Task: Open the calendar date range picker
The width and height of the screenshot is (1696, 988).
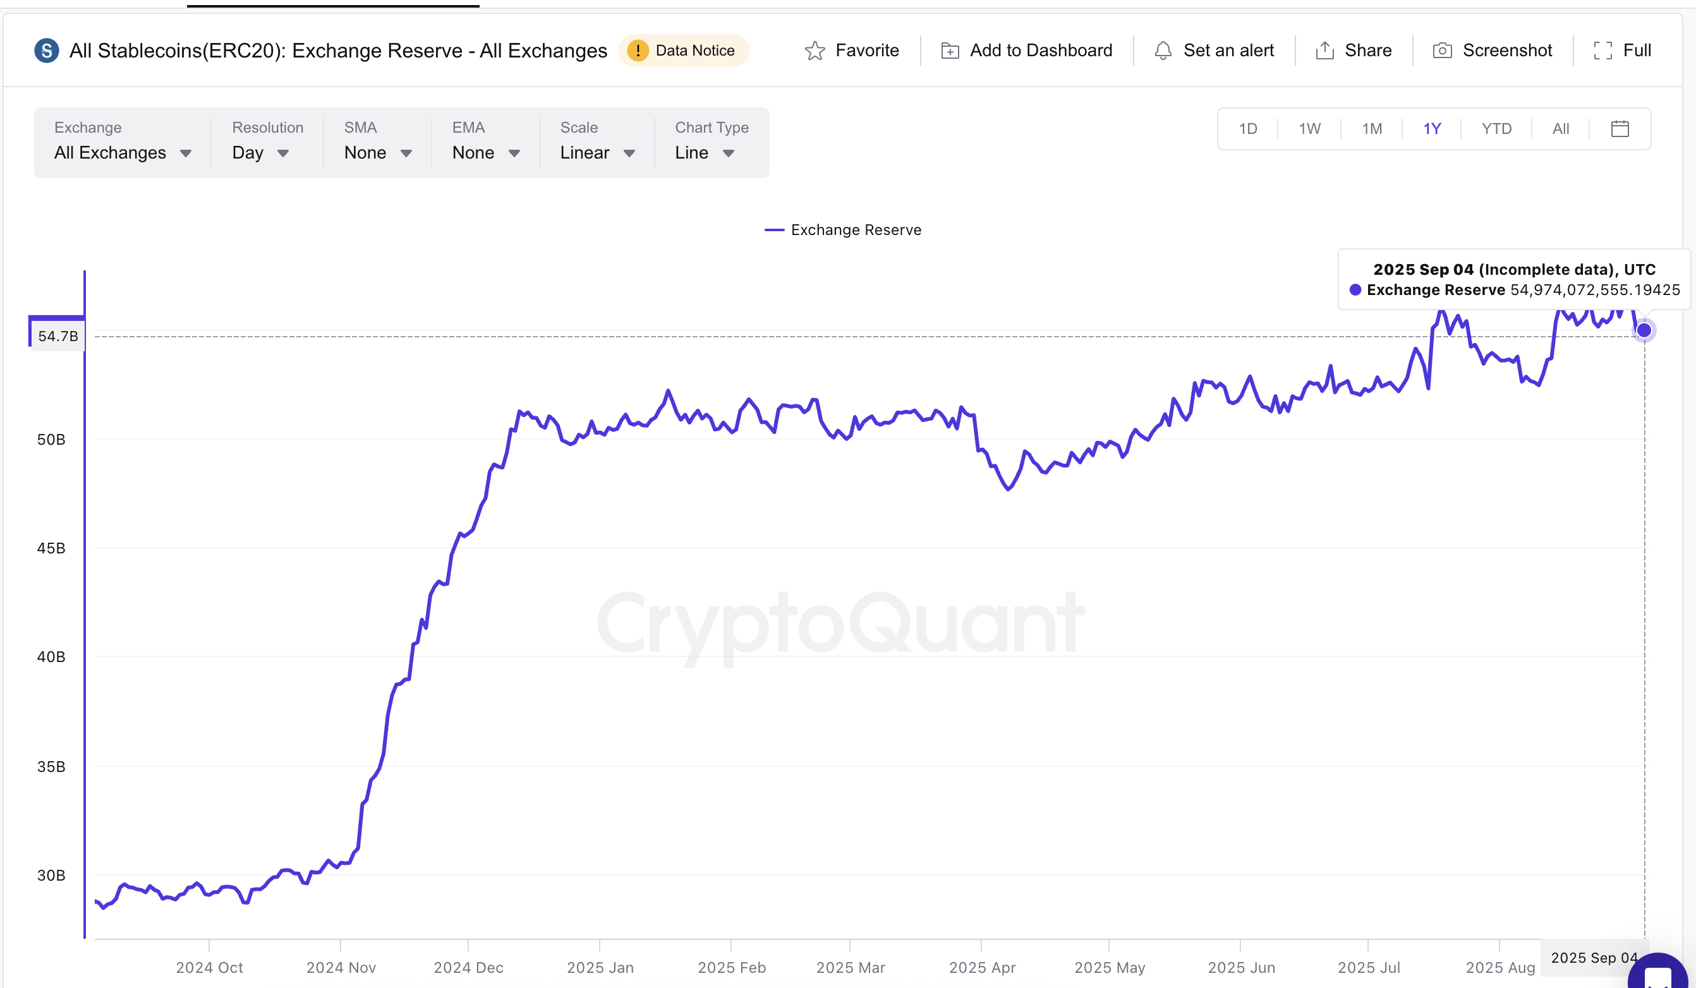Action: (x=1620, y=128)
